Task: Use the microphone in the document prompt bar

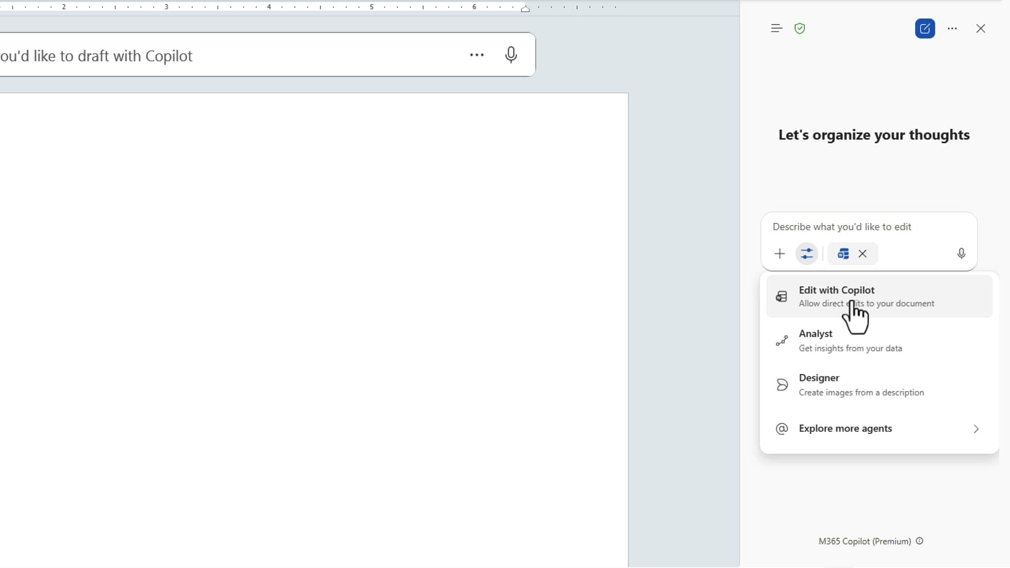Action: click(511, 54)
